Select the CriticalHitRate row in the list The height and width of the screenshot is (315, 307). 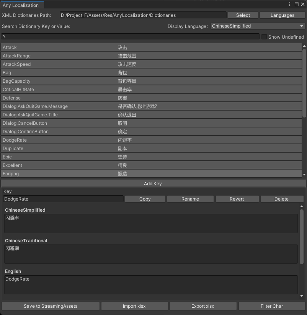pyautogui.click(x=151, y=90)
